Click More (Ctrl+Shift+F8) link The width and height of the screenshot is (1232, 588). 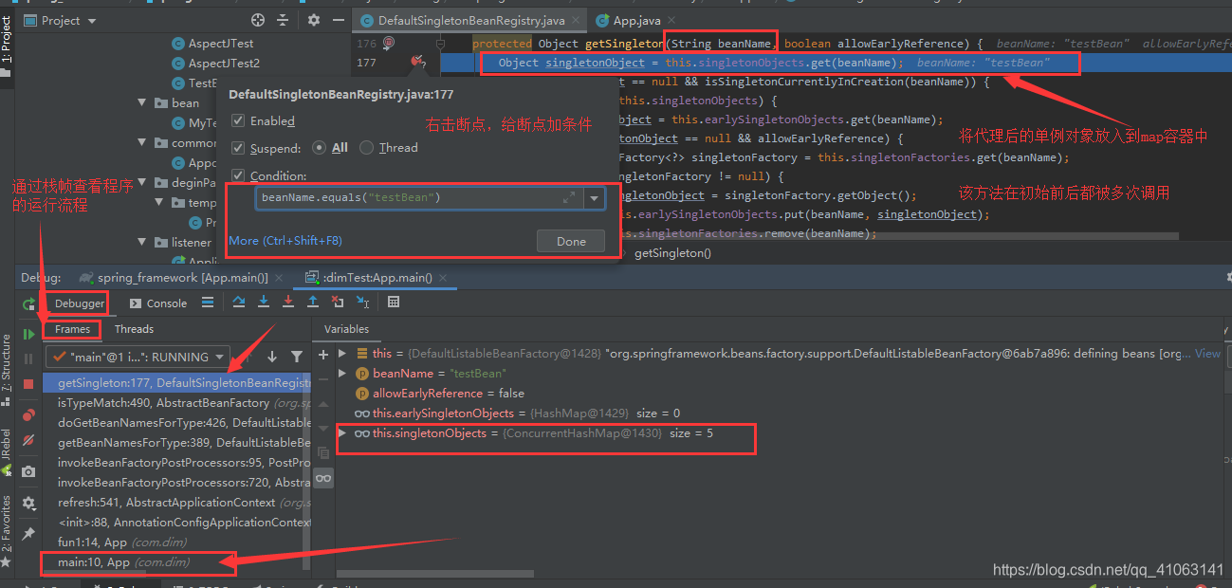pos(285,241)
